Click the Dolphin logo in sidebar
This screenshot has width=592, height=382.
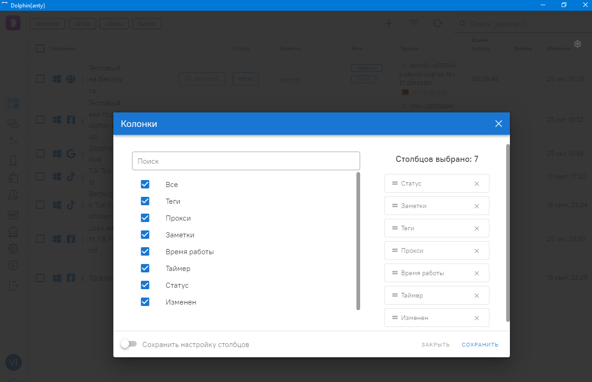[13, 23]
